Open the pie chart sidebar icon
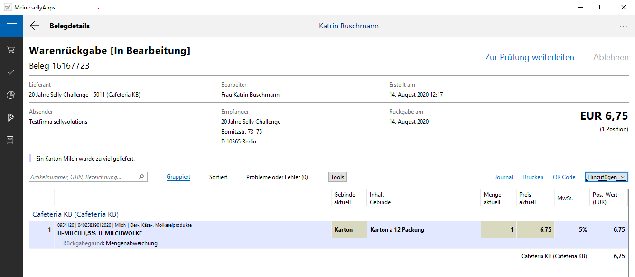Image resolution: width=635 pixels, height=277 pixels. pyautogui.click(x=11, y=95)
